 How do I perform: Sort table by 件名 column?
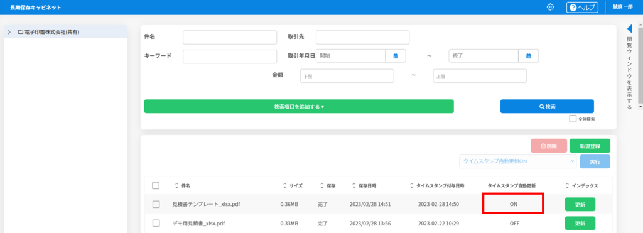(x=183, y=185)
